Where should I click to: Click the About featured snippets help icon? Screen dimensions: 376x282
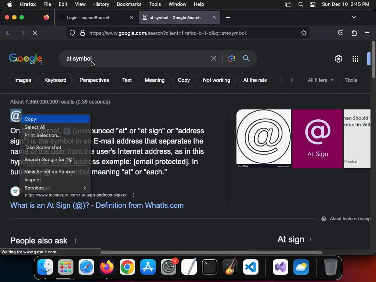tap(324, 219)
